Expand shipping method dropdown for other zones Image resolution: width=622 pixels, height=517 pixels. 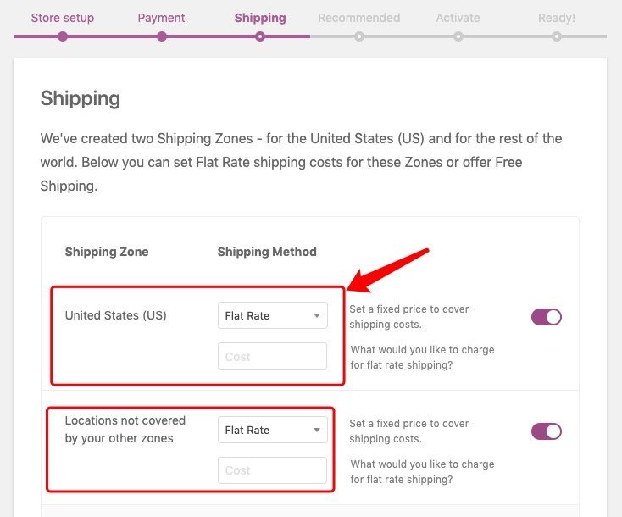tap(272, 430)
